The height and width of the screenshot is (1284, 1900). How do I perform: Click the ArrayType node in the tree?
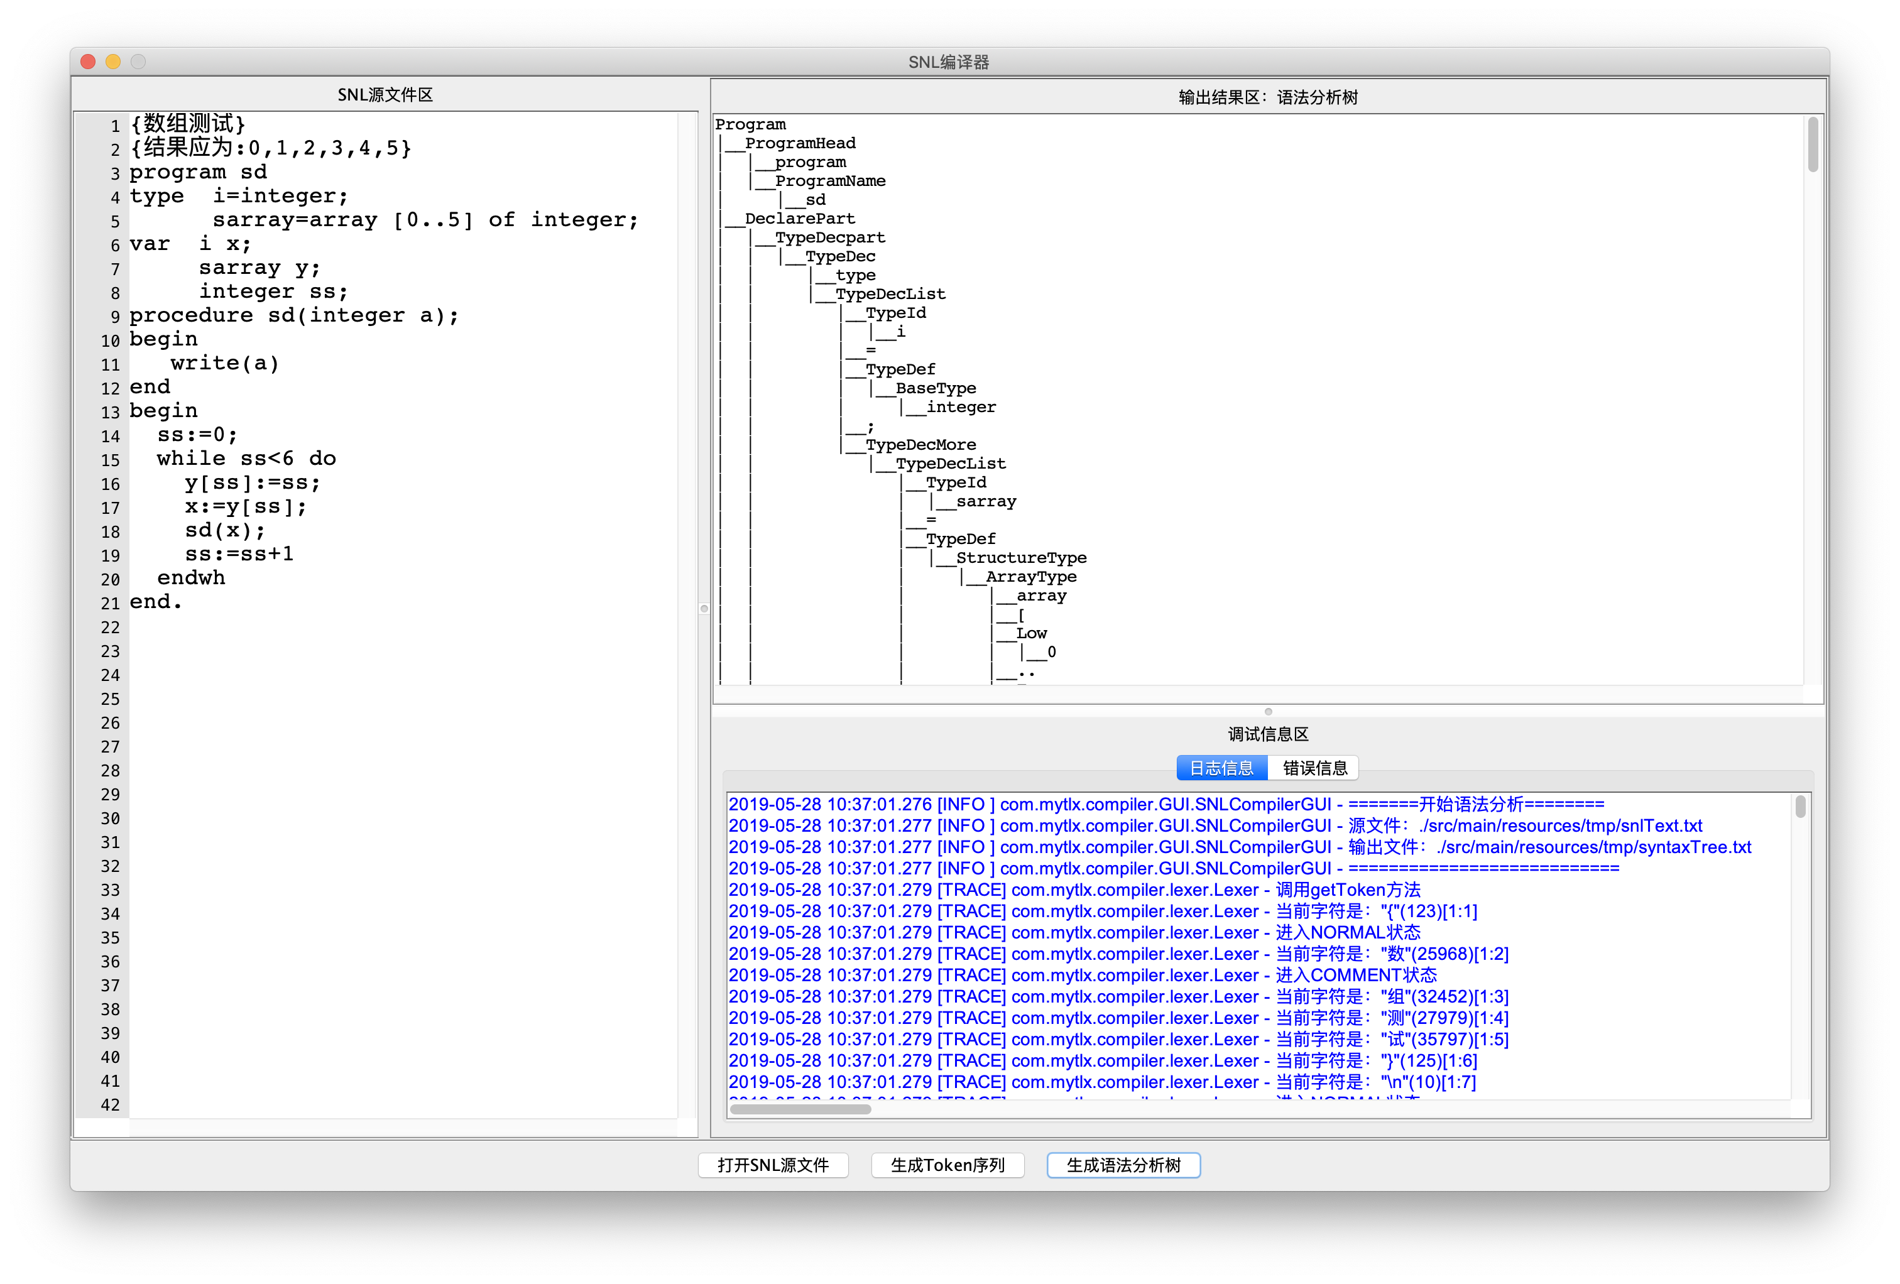tap(1030, 577)
